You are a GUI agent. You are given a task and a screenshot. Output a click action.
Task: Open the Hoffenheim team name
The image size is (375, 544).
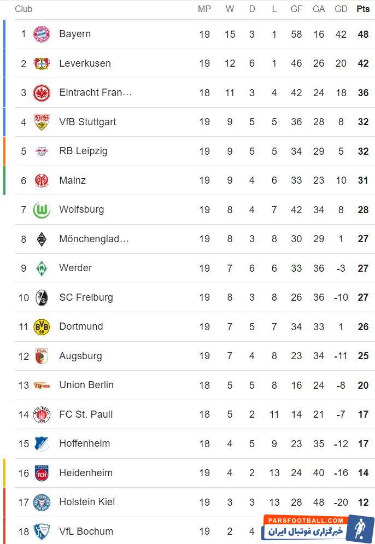point(84,443)
